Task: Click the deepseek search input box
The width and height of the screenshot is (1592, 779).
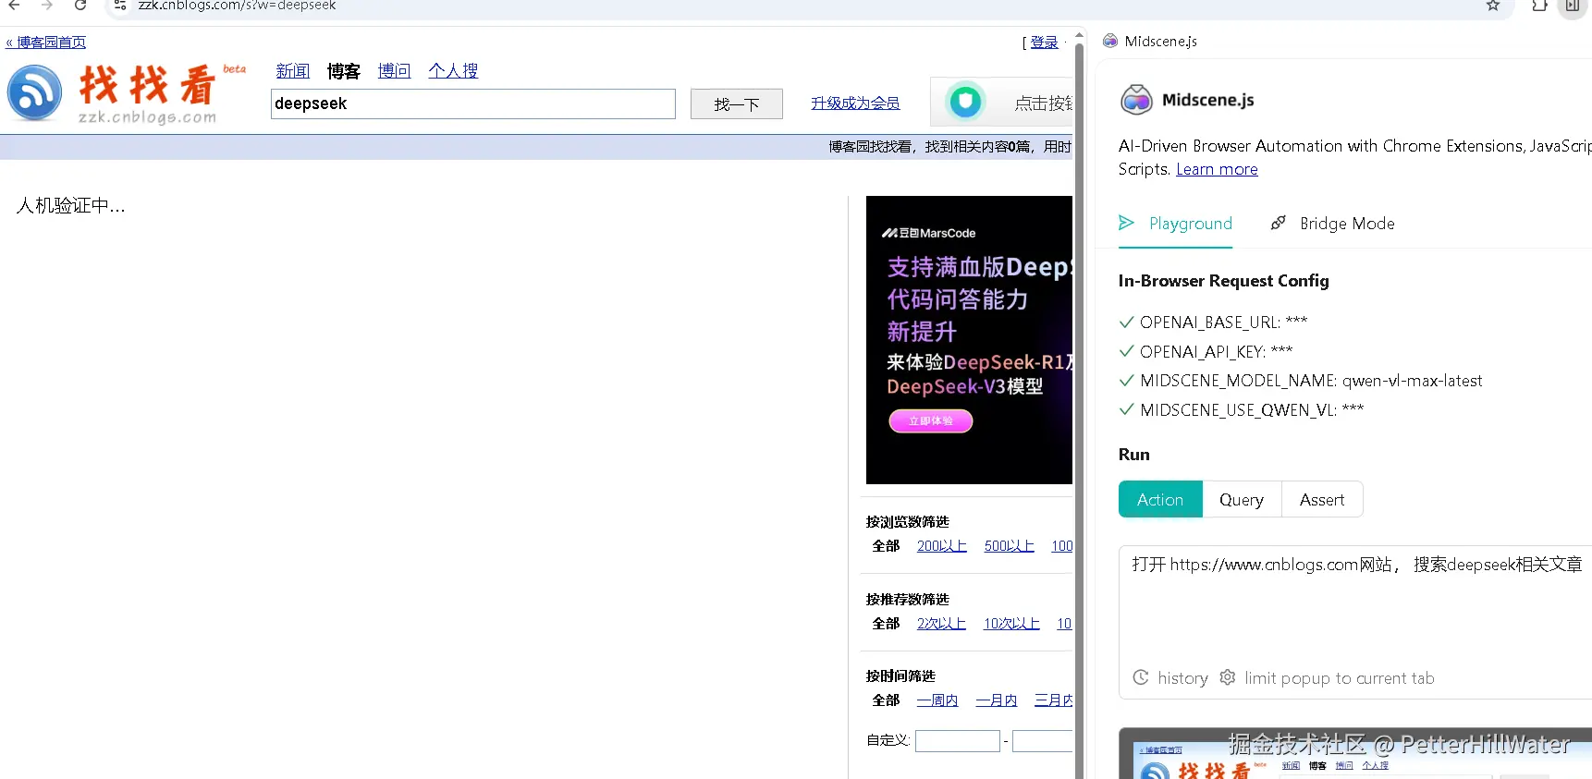Action: coord(473,103)
